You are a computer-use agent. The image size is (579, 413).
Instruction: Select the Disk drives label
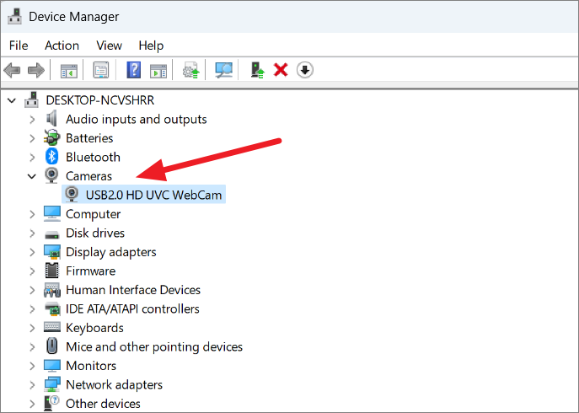tap(95, 233)
